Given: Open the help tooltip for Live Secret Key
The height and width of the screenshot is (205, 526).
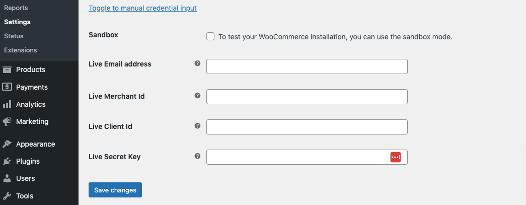Looking at the screenshot, I should click(198, 156).
